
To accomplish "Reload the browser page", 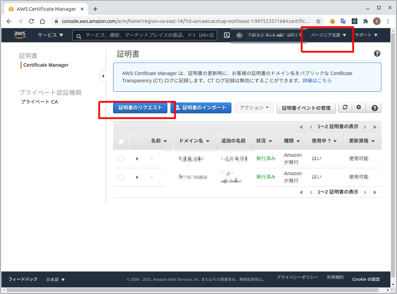I will pyautogui.click(x=31, y=21).
